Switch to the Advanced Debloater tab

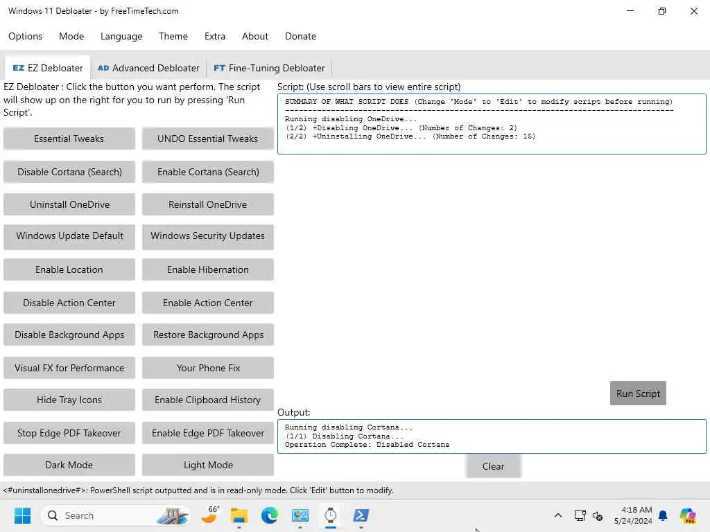point(148,68)
